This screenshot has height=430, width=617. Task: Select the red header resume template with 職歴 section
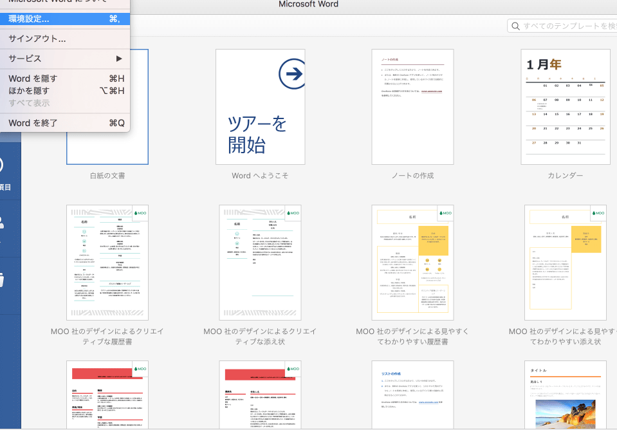coord(107,395)
